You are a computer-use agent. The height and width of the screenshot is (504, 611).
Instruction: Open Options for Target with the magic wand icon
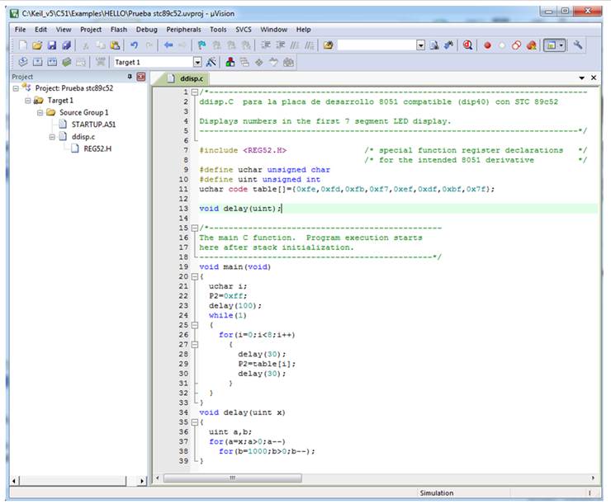click(211, 62)
